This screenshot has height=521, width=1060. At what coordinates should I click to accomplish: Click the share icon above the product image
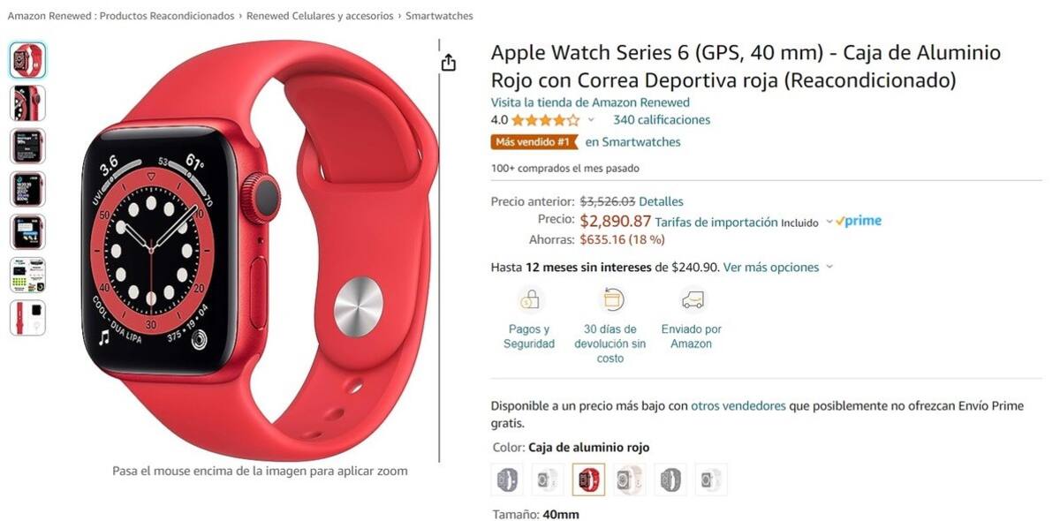[449, 63]
